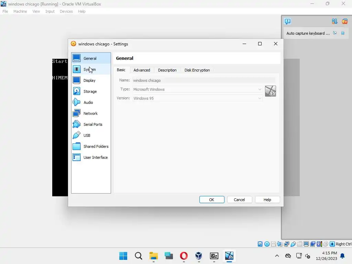The image size is (352, 264).
Task: Open the Help menu in VirtualBox menu bar
Action: 82,11
